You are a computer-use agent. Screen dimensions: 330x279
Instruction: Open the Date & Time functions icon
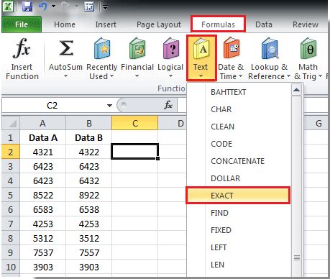[x=232, y=49]
